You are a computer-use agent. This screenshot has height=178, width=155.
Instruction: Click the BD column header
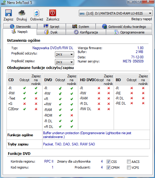pyautogui.click(x=118, y=80)
